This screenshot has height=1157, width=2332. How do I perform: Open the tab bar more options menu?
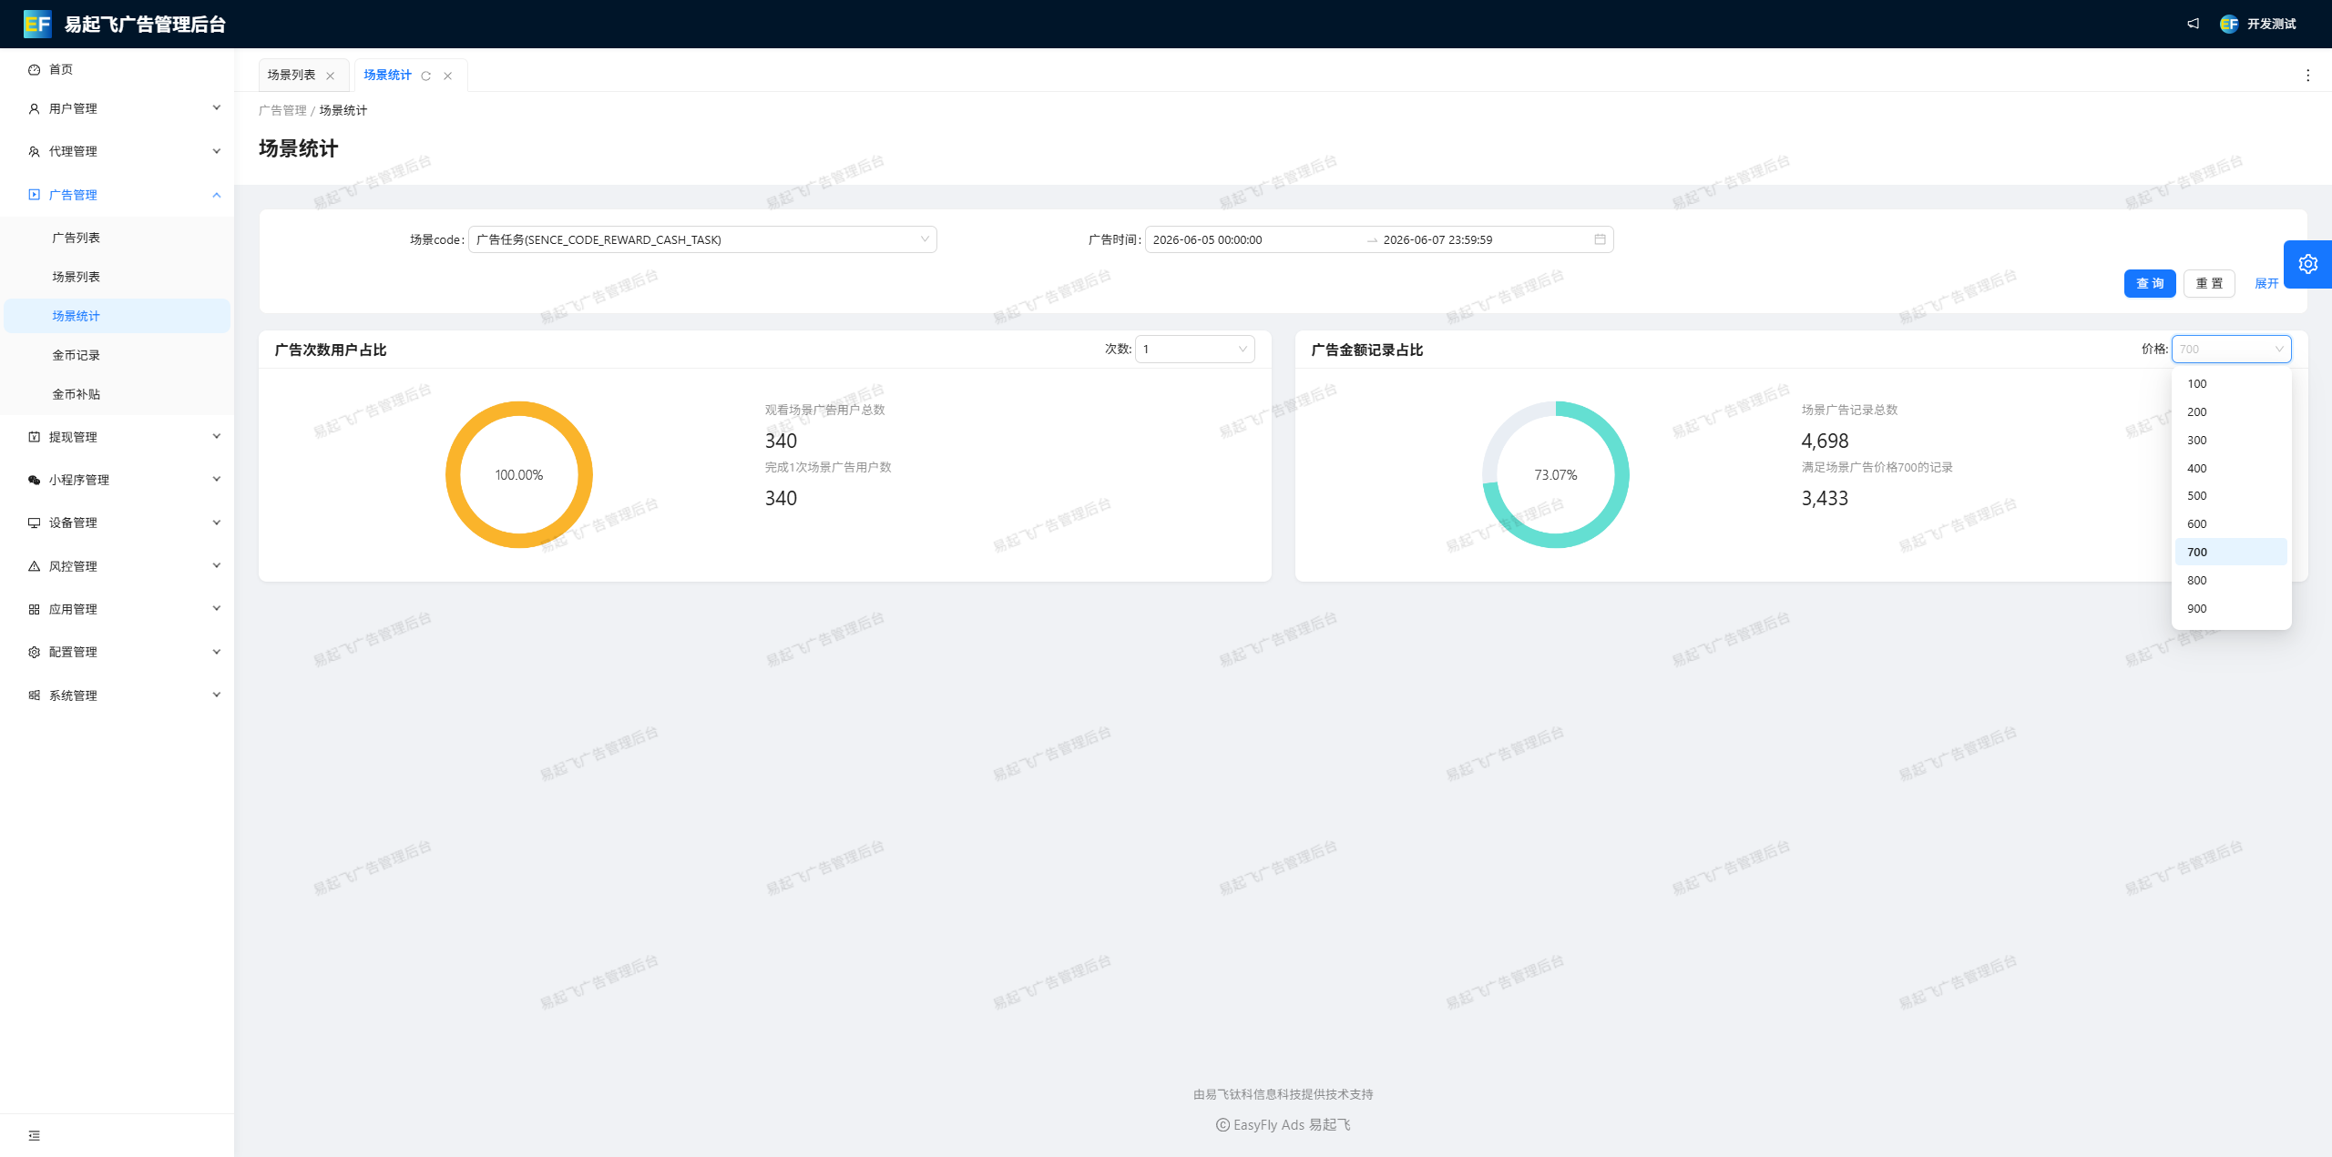[x=2307, y=76]
